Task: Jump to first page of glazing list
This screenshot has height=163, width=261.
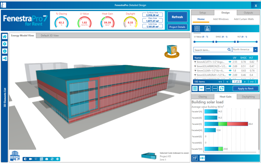Action: click(220, 82)
